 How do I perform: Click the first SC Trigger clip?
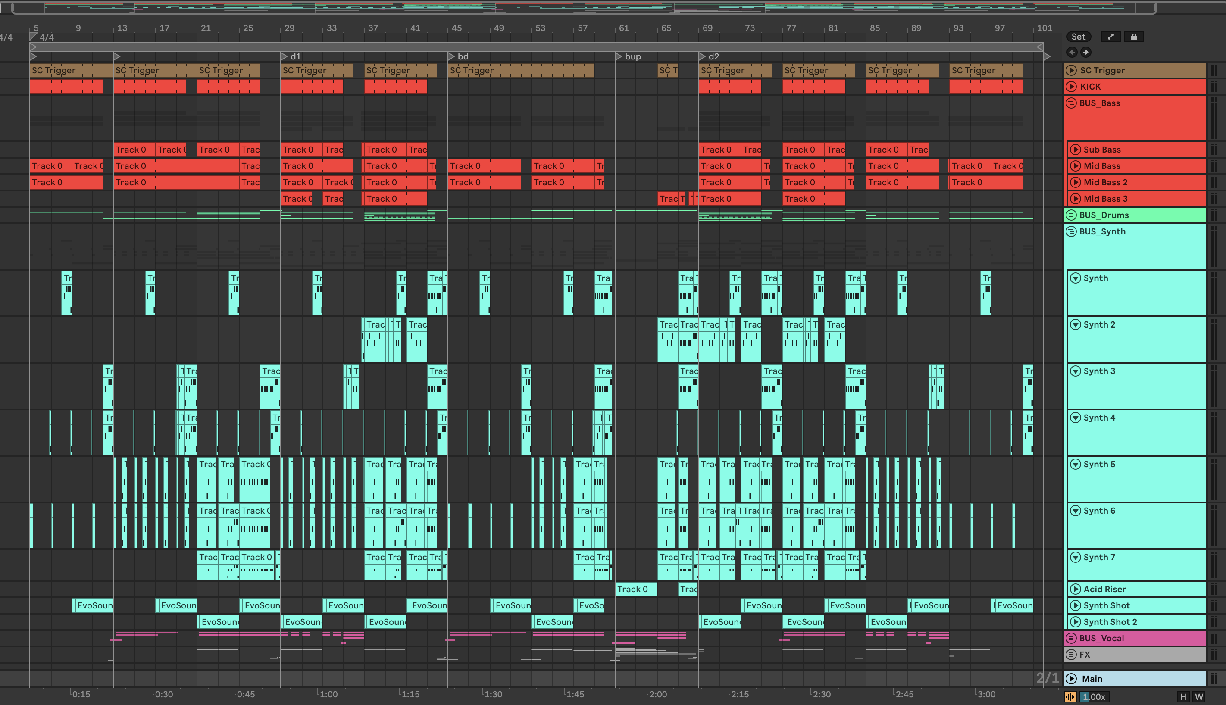point(68,70)
